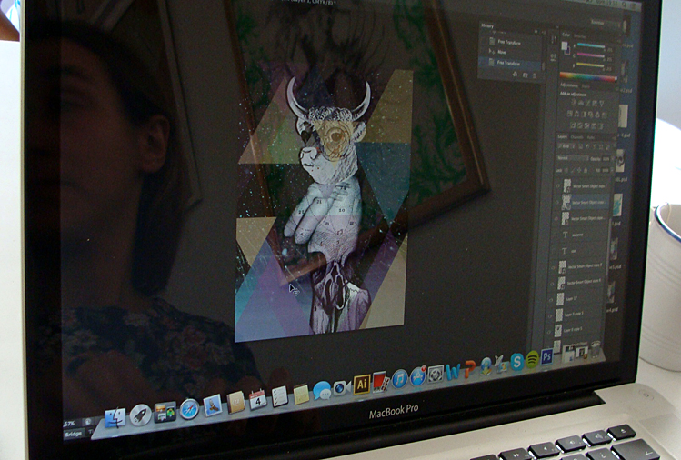
Task: Click the yellow color slider
Action: [591, 65]
